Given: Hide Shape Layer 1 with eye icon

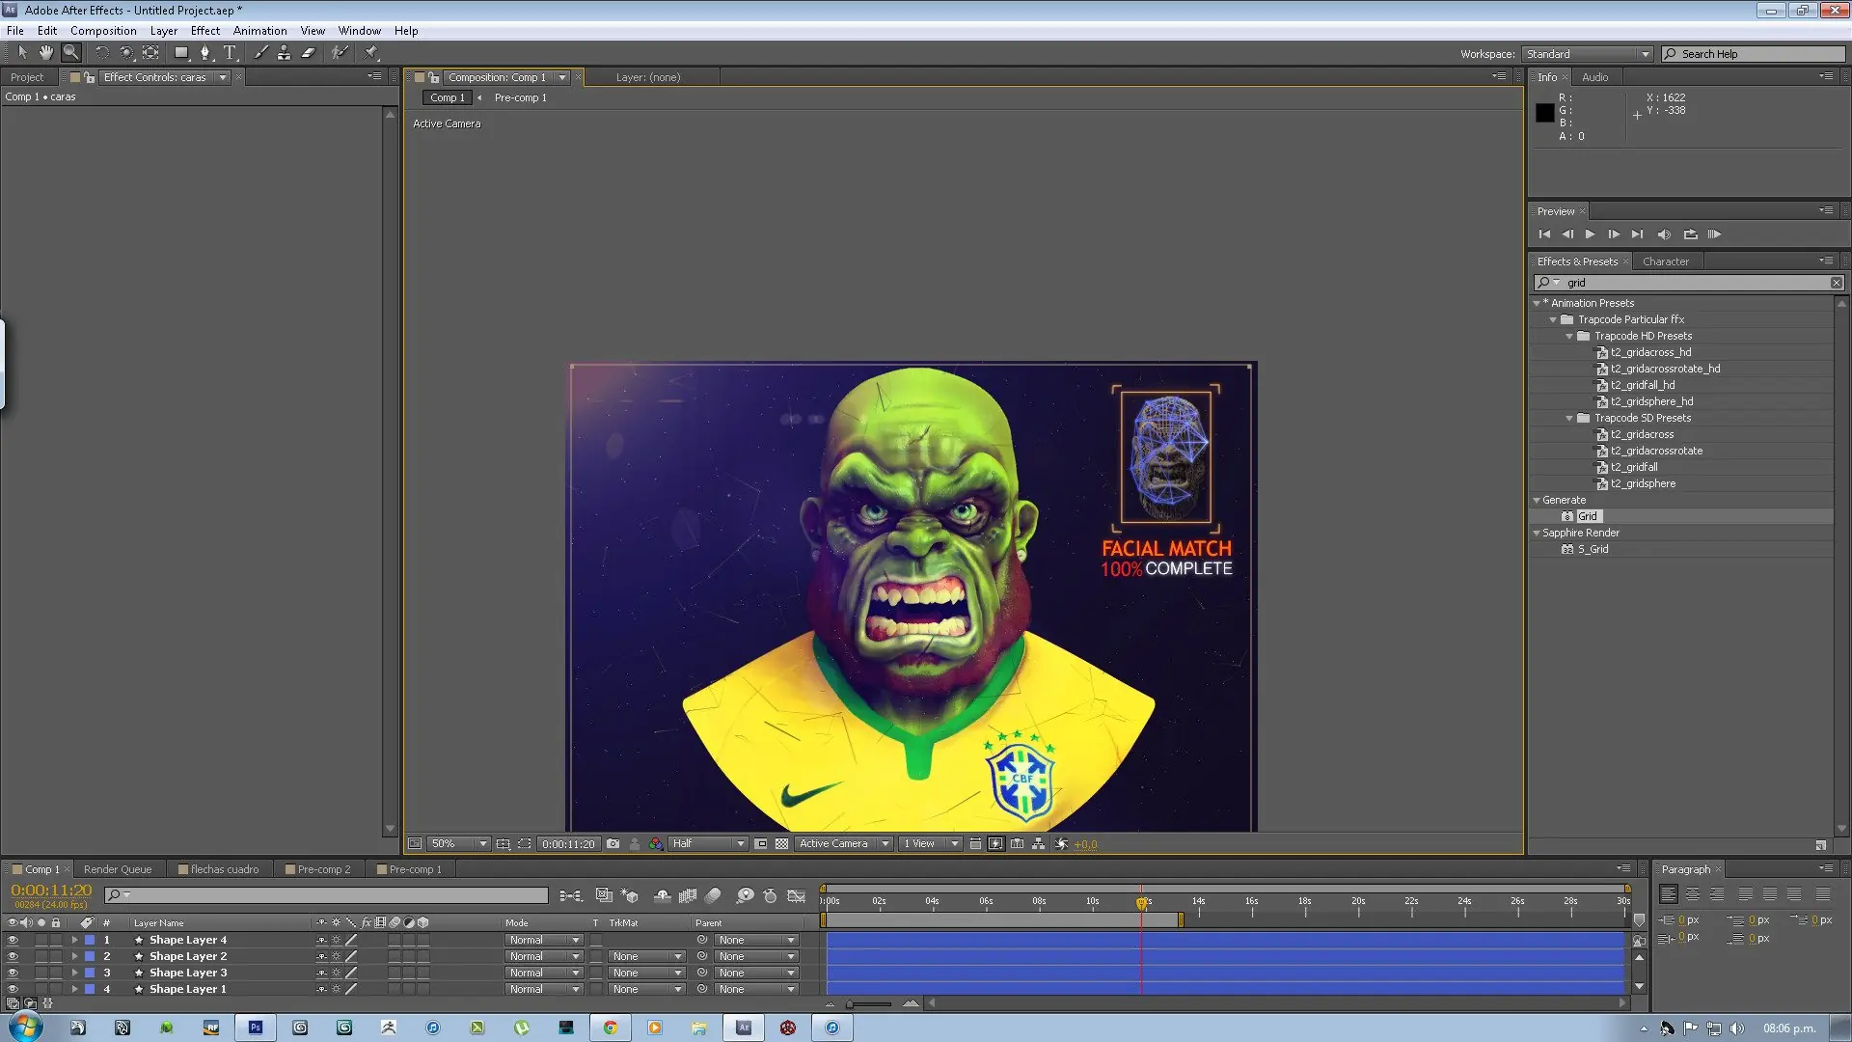Looking at the screenshot, I should click(x=13, y=990).
